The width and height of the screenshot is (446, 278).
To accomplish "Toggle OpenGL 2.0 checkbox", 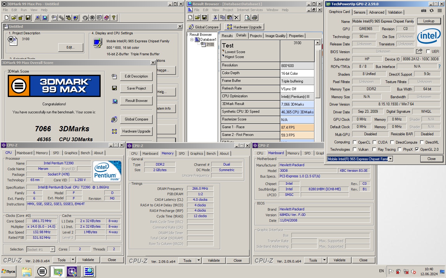I will (417, 150).
